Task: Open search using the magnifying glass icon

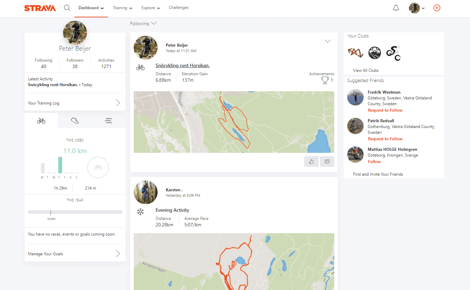Action: point(67,7)
